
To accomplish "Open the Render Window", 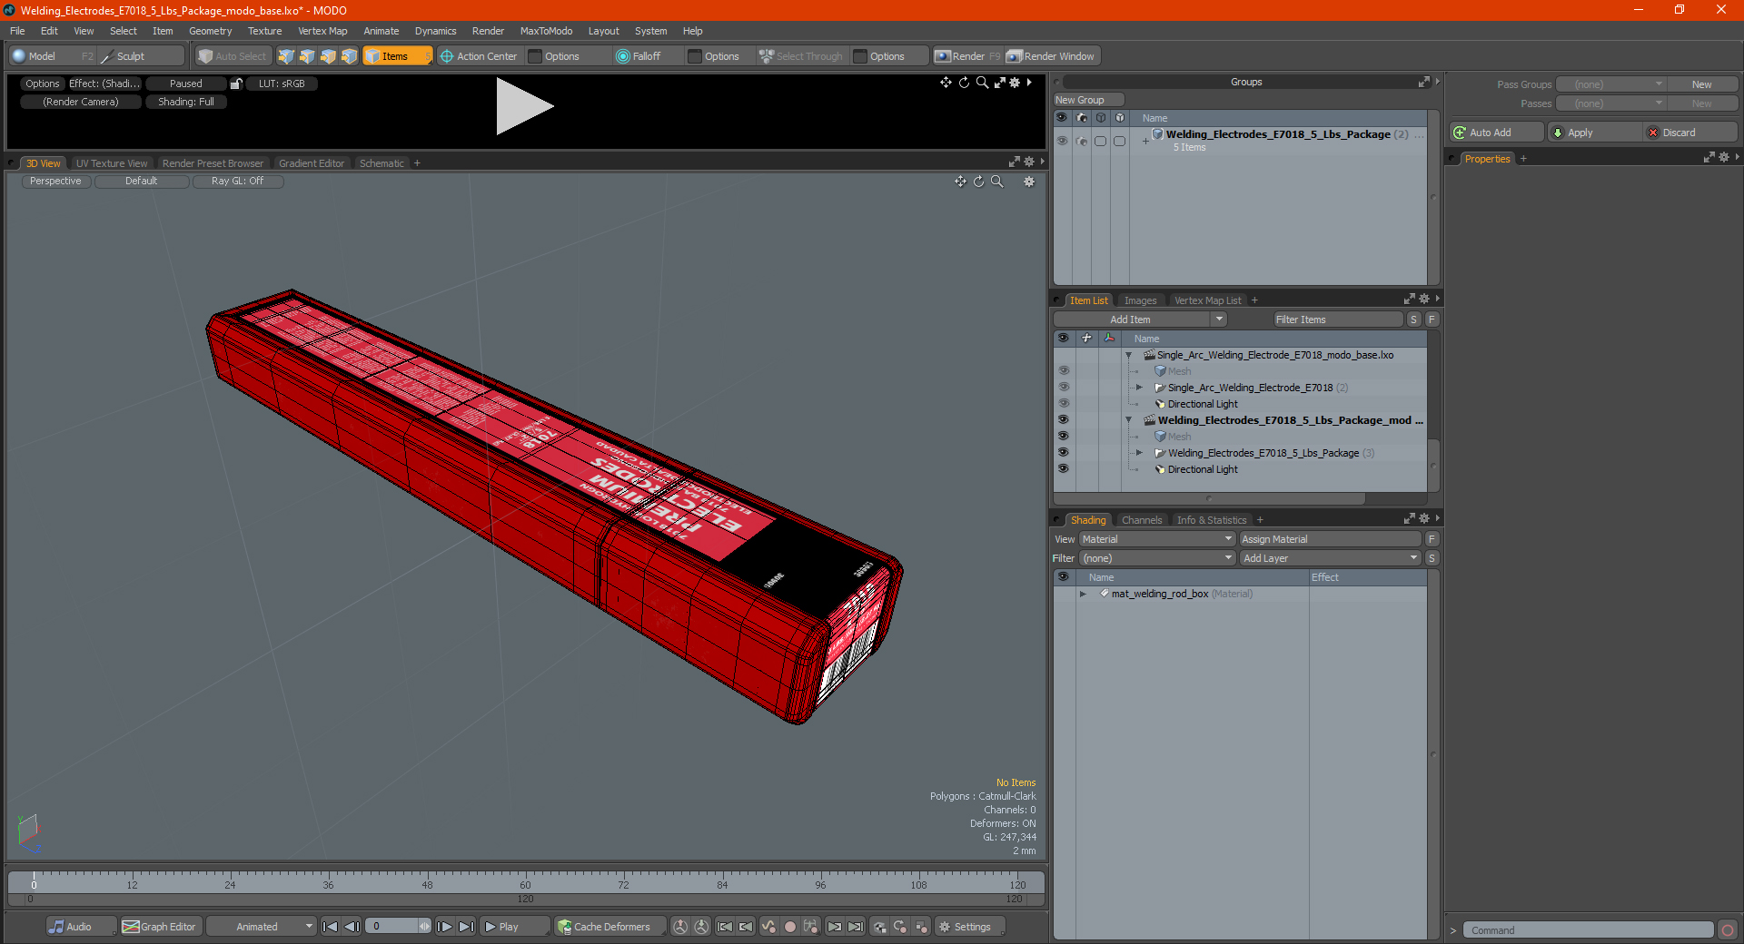I will pyautogui.click(x=1052, y=56).
